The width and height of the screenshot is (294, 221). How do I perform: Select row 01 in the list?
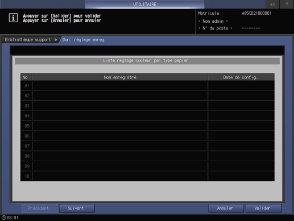click(147, 85)
